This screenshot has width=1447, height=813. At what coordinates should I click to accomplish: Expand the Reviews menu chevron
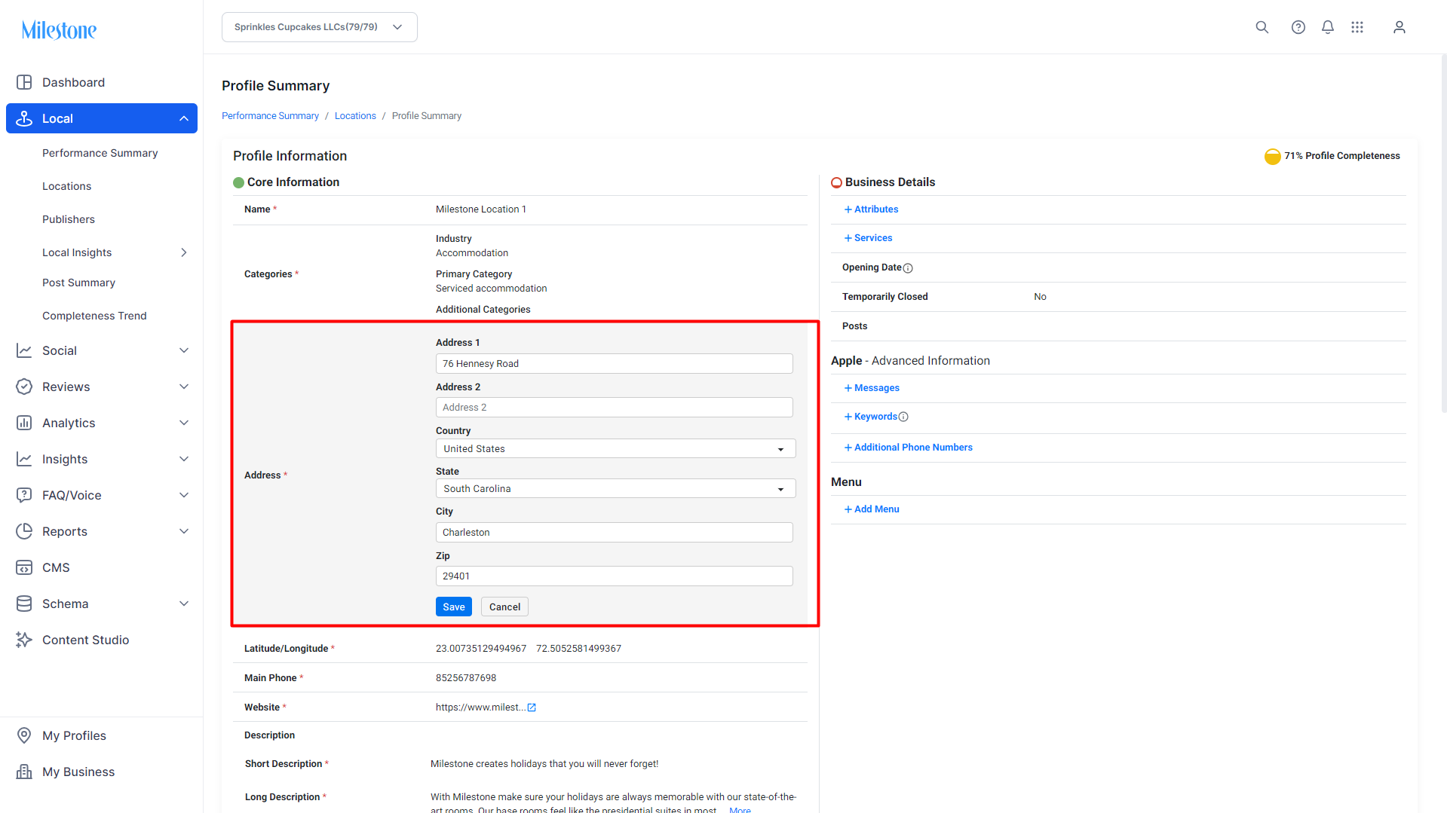pos(184,387)
